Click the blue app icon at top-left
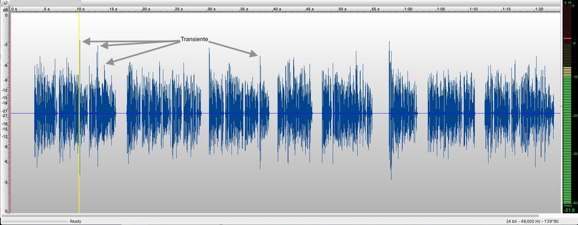Viewport: 578px width, 225px height. [x=5, y=2]
